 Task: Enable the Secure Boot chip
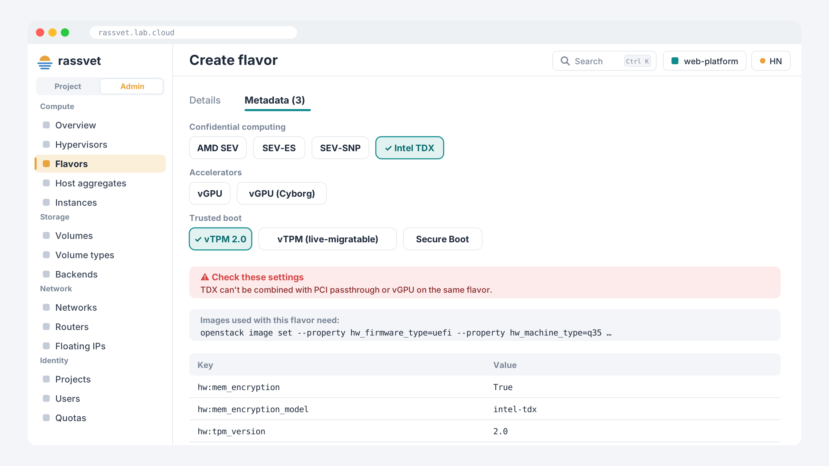[442, 239]
